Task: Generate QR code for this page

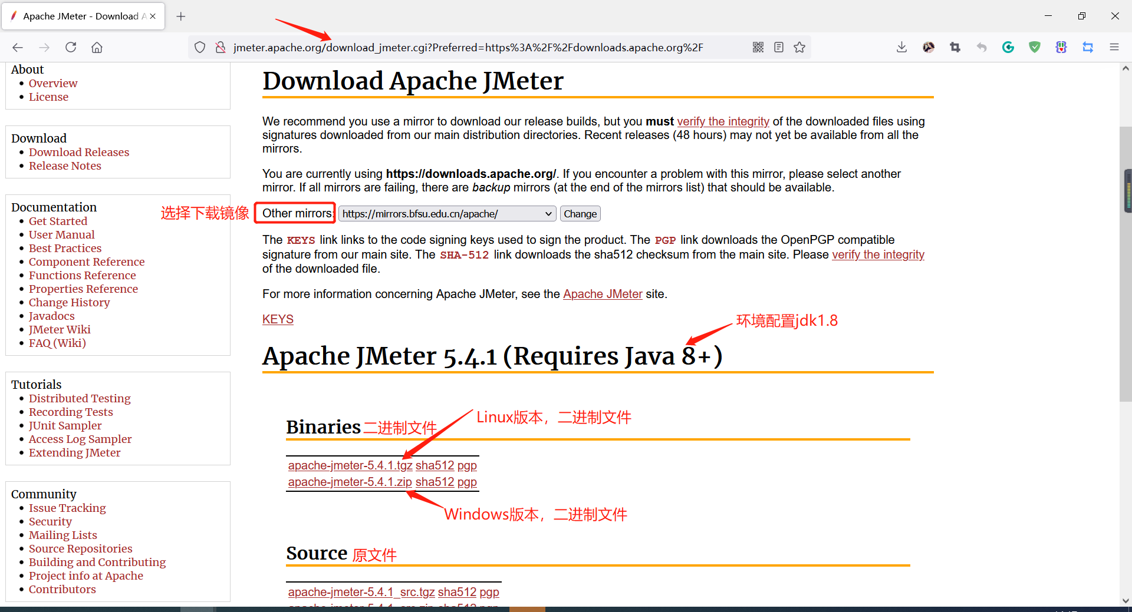Action: (x=758, y=47)
